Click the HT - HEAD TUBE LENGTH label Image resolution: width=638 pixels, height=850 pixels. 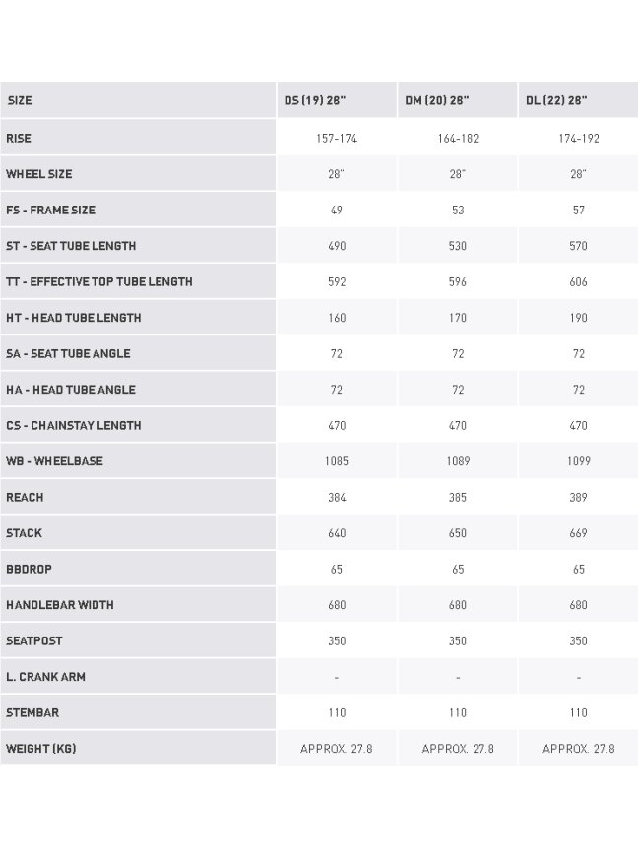pos(74,318)
